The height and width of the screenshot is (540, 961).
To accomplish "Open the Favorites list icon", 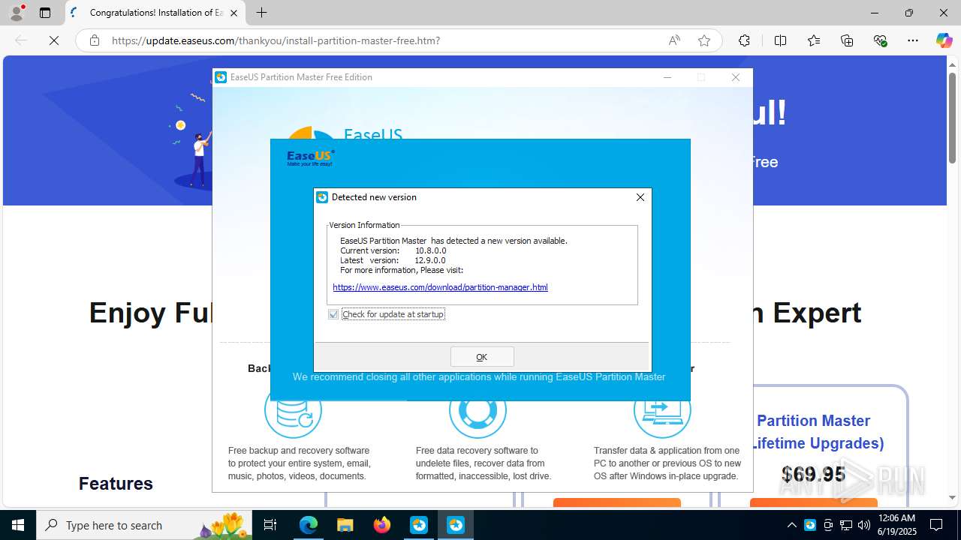I will click(814, 40).
